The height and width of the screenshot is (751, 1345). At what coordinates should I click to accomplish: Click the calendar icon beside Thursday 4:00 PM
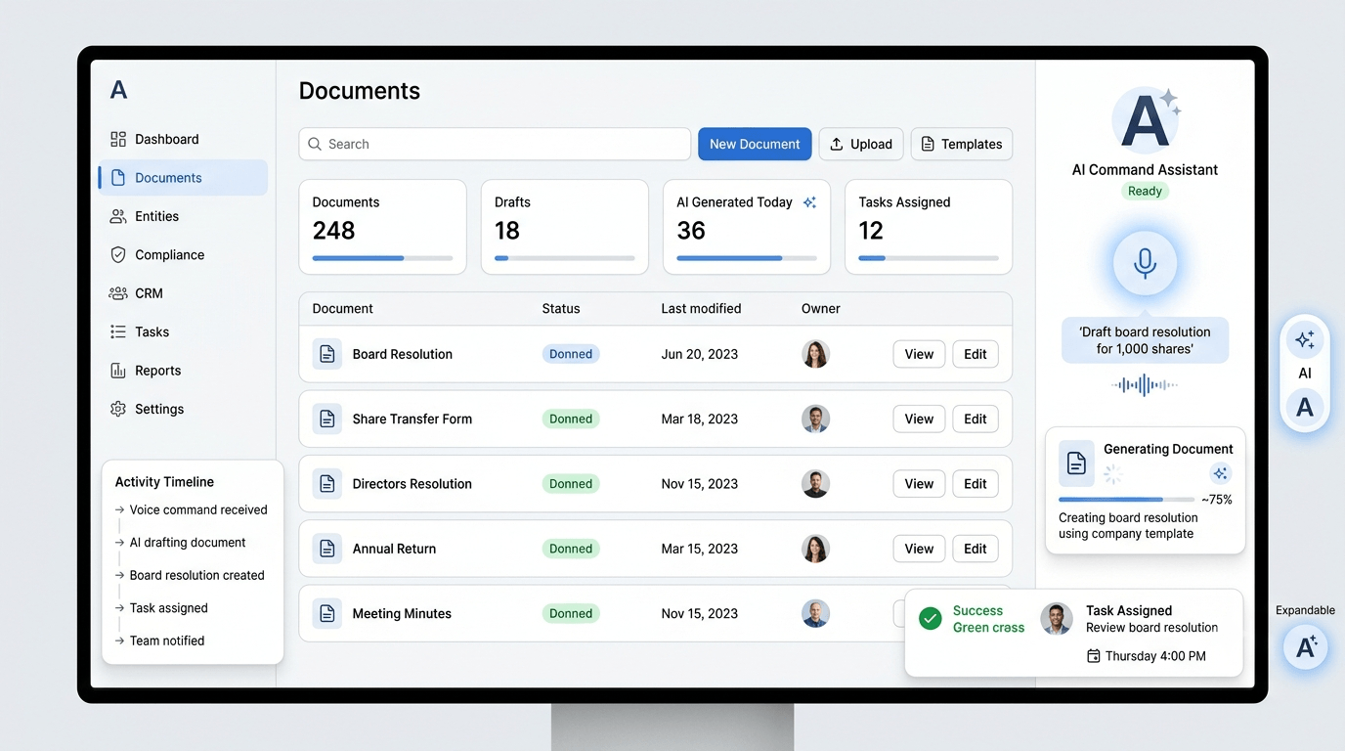(x=1094, y=656)
